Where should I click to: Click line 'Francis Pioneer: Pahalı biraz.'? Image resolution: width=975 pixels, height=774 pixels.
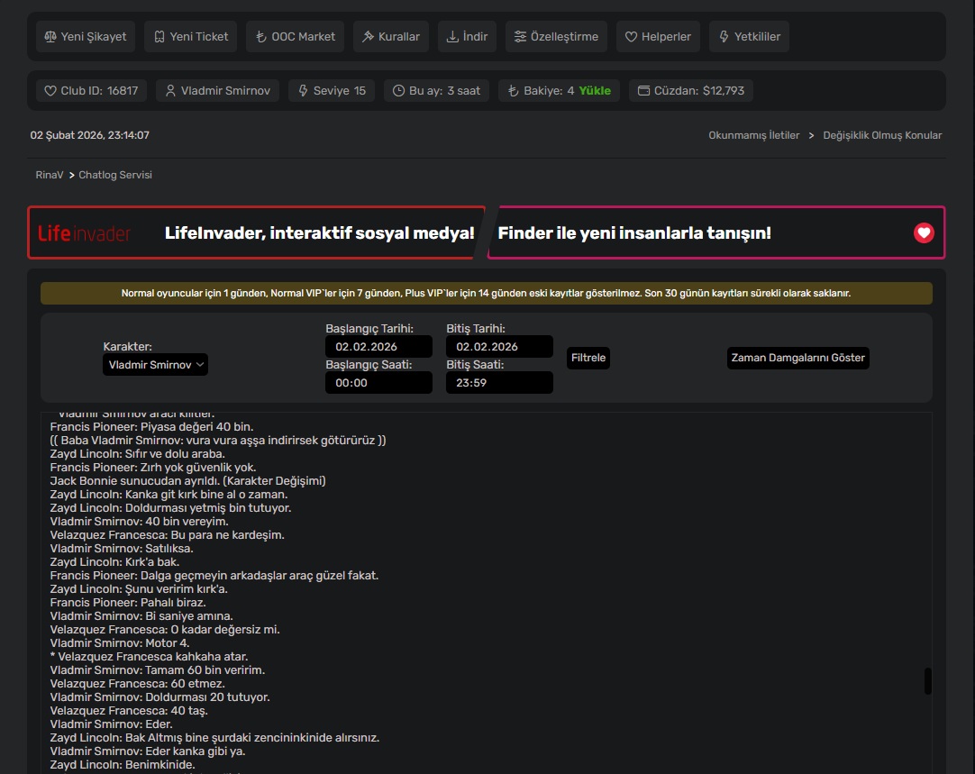pyautogui.click(x=128, y=603)
